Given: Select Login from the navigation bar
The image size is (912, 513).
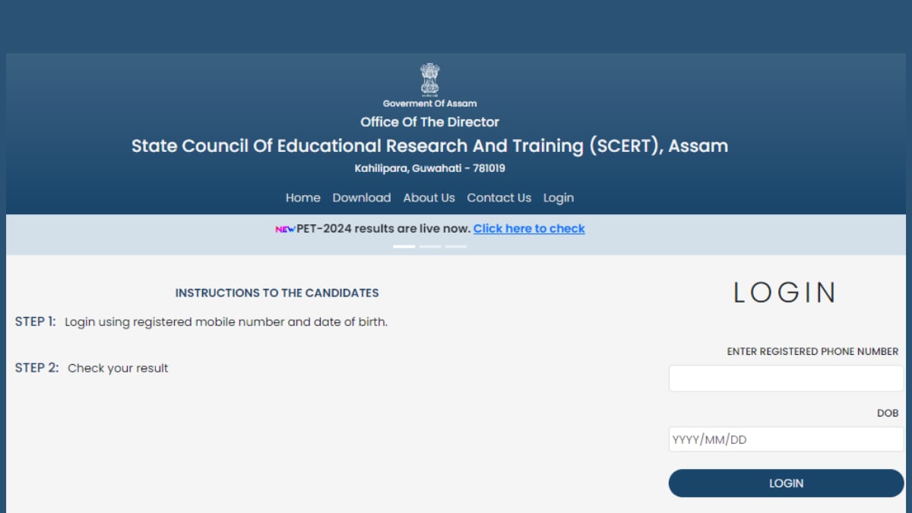Looking at the screenshot, I should click(559, 198).
